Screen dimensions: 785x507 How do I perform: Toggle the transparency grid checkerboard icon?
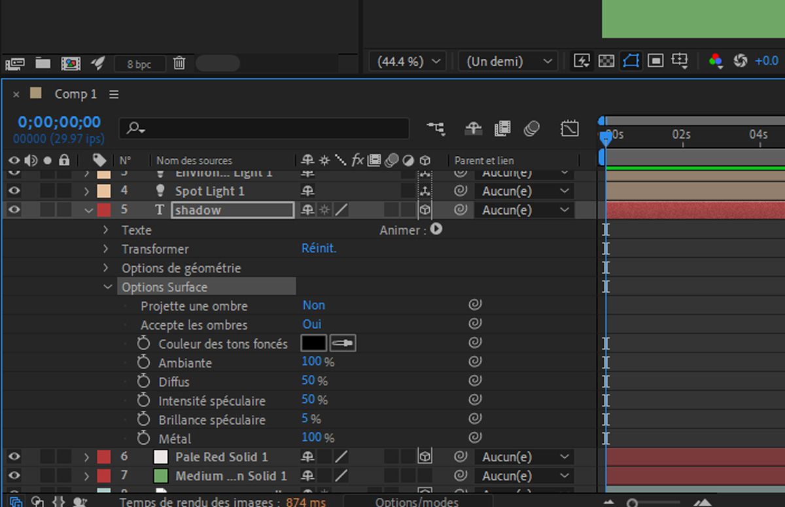(x=606, y=61)
